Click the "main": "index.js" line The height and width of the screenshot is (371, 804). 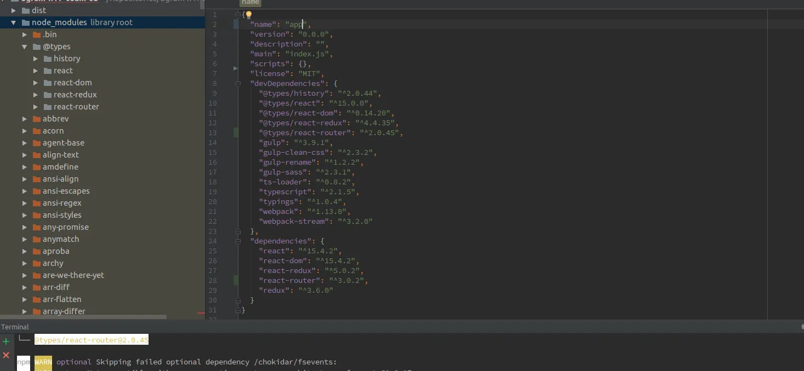[x=292, y=54]
